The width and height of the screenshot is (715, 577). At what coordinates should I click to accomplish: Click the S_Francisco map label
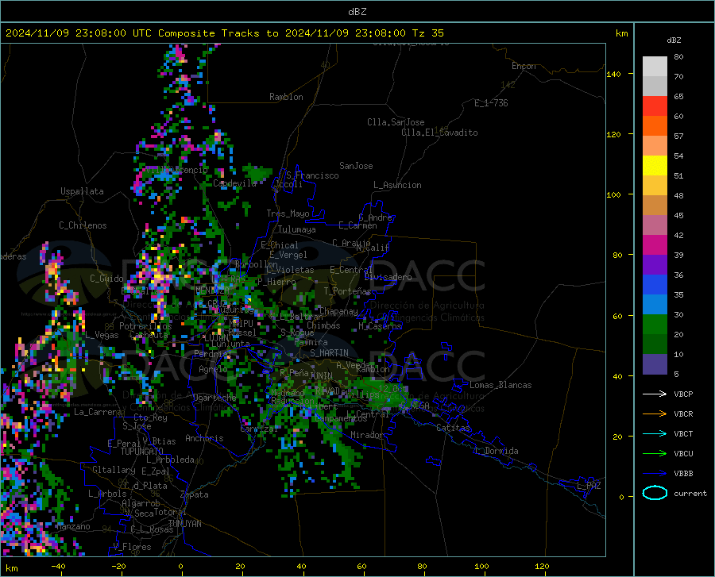click(x=312, y=175)
